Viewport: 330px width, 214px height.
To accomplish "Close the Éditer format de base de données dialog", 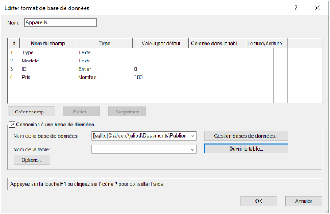I will coord(317,8).
